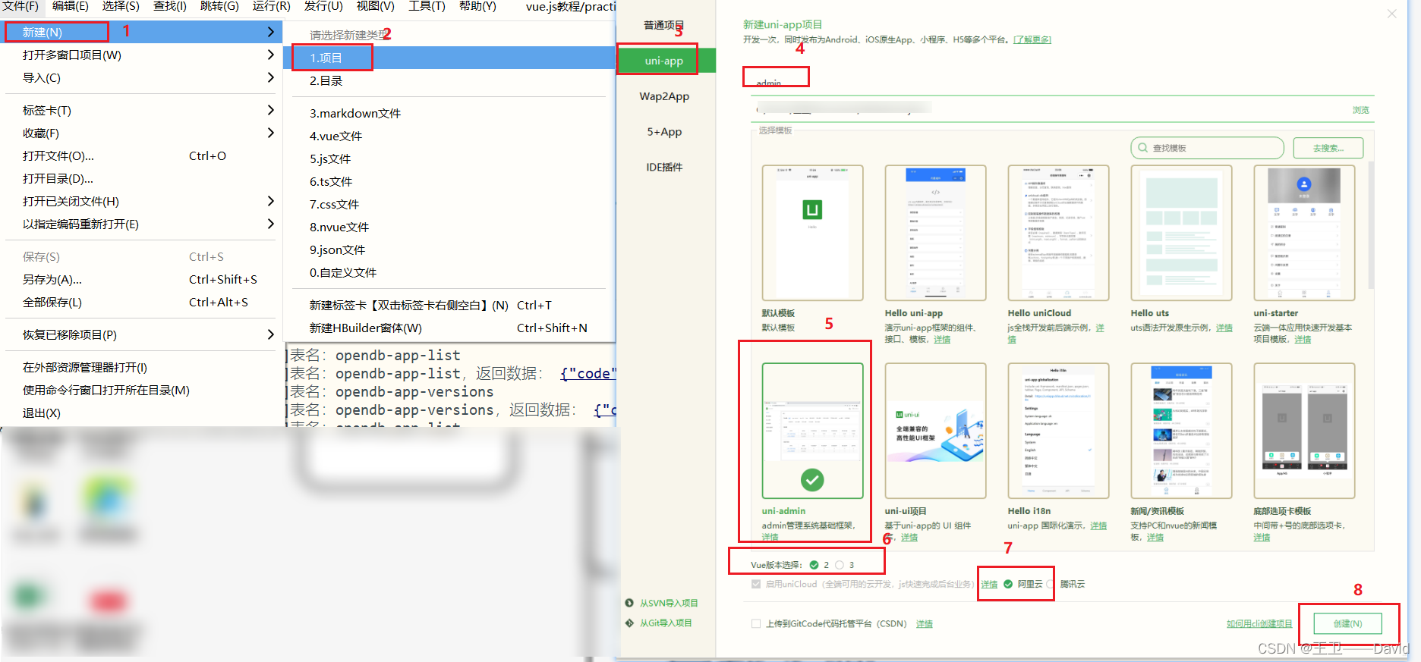Choose 腾讯云 cloud provider radio
1421x662 pixels.
1051,584
